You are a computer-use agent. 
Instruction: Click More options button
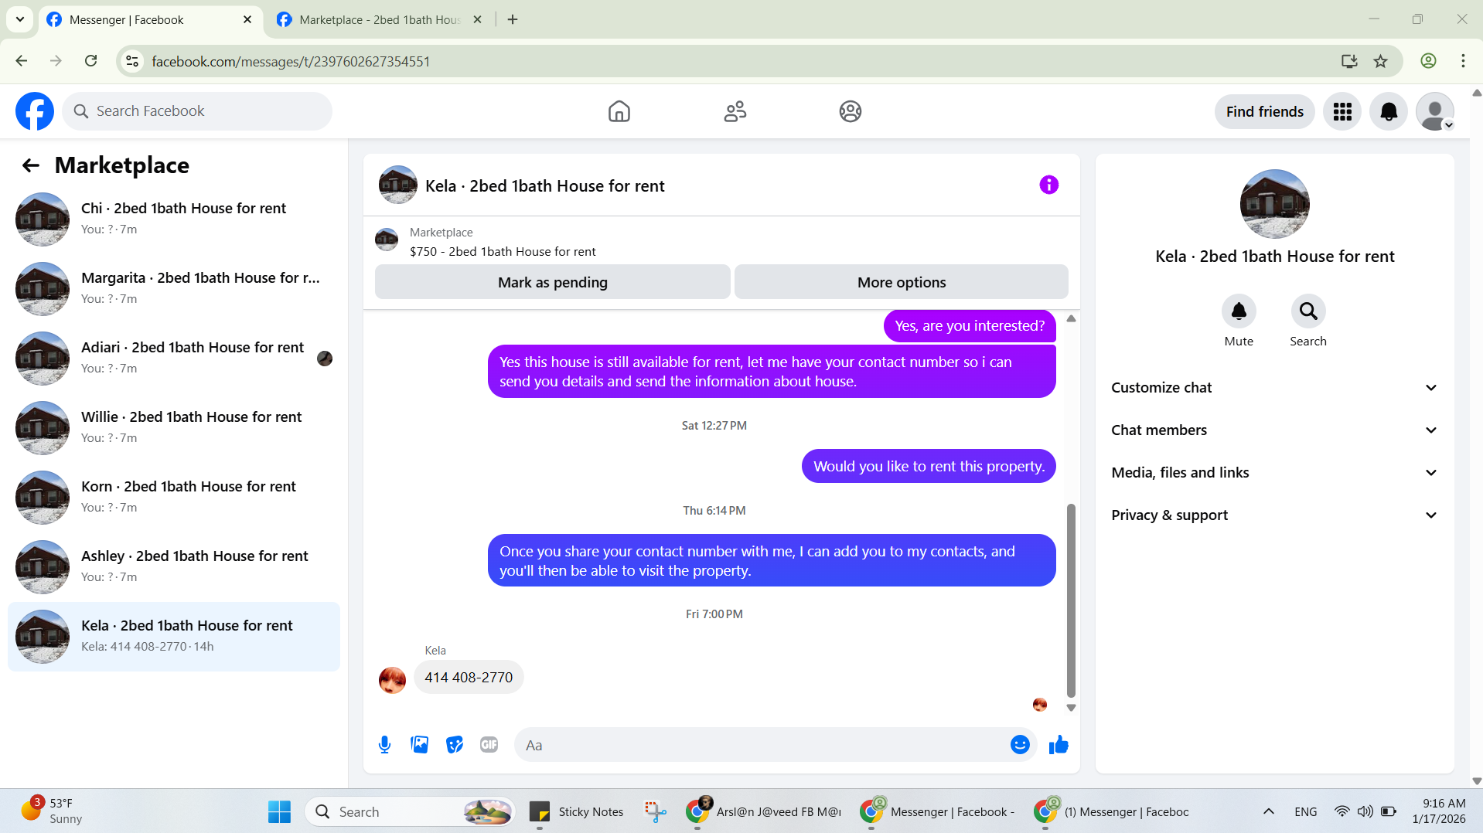click(901, 282)
